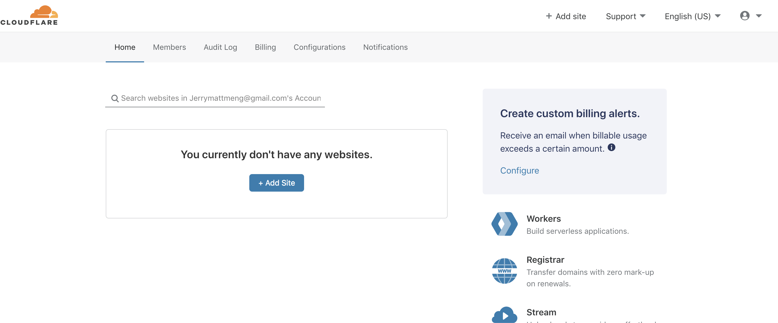778x323 pixels.
Task: Click the Stream cloud play icon
Action: [x=504, y=315]
